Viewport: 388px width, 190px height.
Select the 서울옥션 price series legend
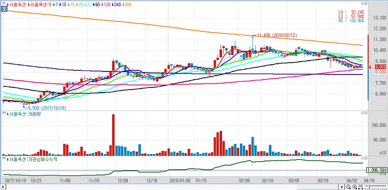pos(17,5)
